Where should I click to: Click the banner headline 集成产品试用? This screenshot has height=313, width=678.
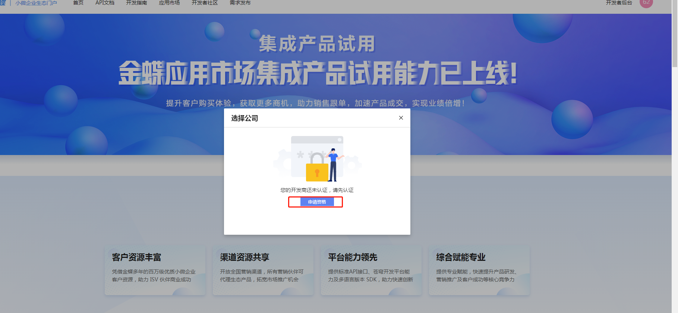point(317,44)
